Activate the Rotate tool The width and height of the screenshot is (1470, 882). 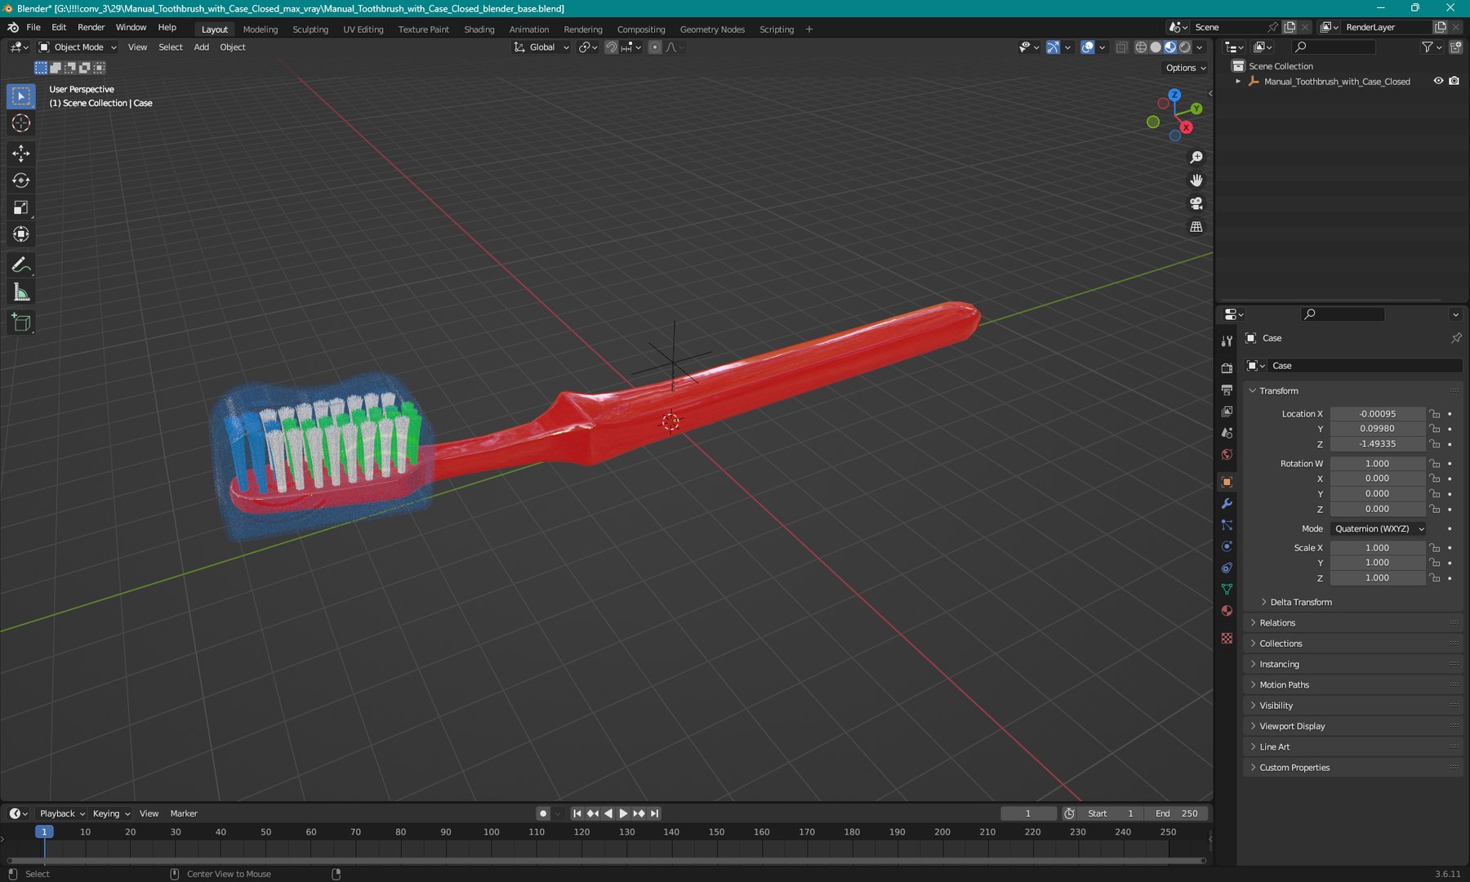tap(21, 180)
